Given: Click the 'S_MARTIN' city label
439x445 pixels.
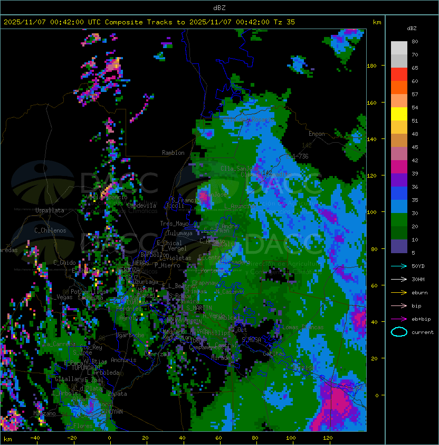Looking at the screenshot, I should (199, 308).
